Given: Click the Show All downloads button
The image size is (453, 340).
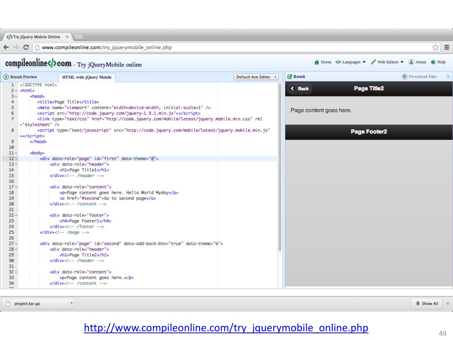Looking at the screenshot, I should (427, 304).
